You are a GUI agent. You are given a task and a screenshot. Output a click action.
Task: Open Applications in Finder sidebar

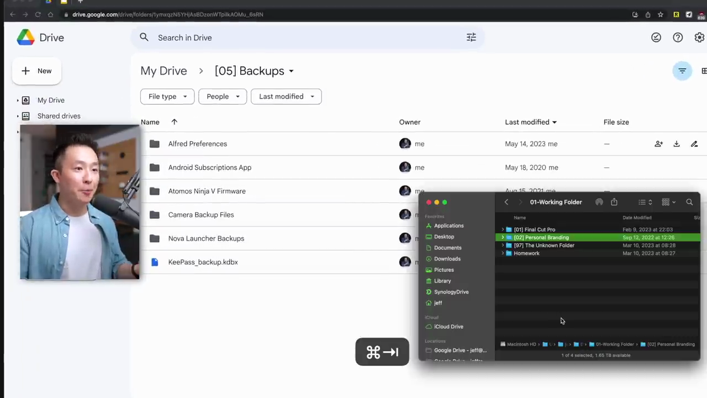click(x=445, y=226)
